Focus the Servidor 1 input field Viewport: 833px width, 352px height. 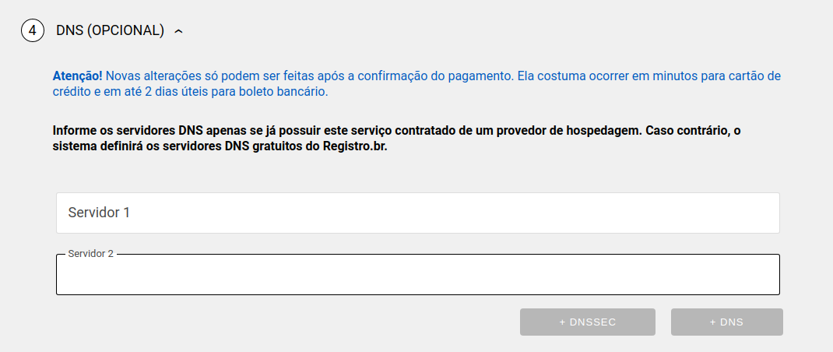click(x=417, y=213)
